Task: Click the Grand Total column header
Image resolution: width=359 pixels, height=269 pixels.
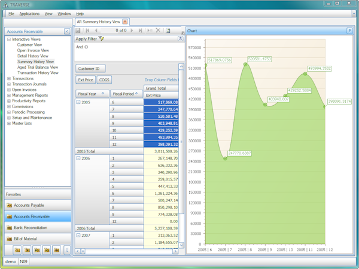Action: click(x=161, y=88)
